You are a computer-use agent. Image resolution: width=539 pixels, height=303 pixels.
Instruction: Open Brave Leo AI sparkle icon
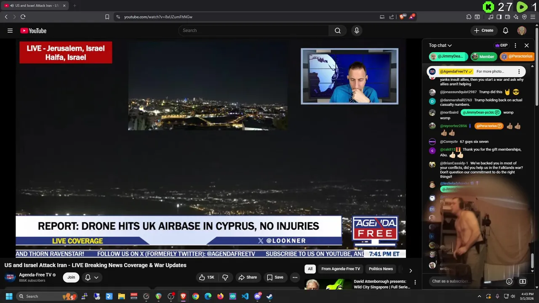pos(516,17)
